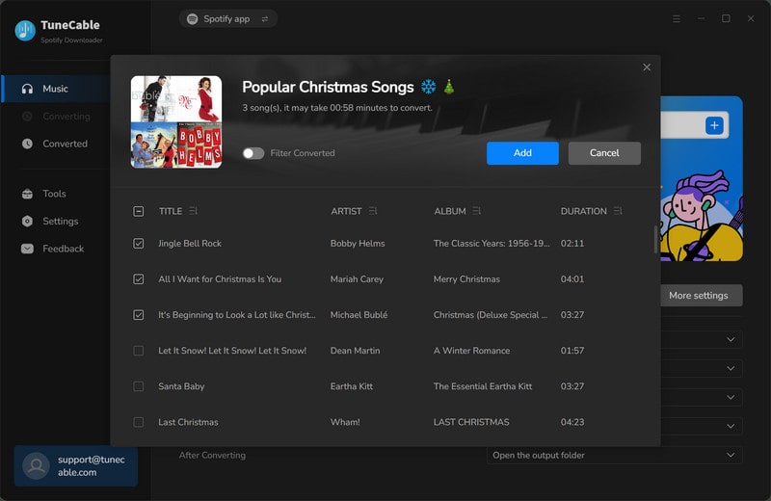This screenshot has width=771, height=501.
Task: Click the ALBUM column sort icon
Action: click(477, 211)
